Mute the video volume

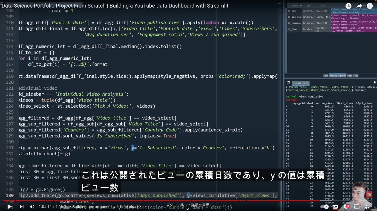point(32,207)
